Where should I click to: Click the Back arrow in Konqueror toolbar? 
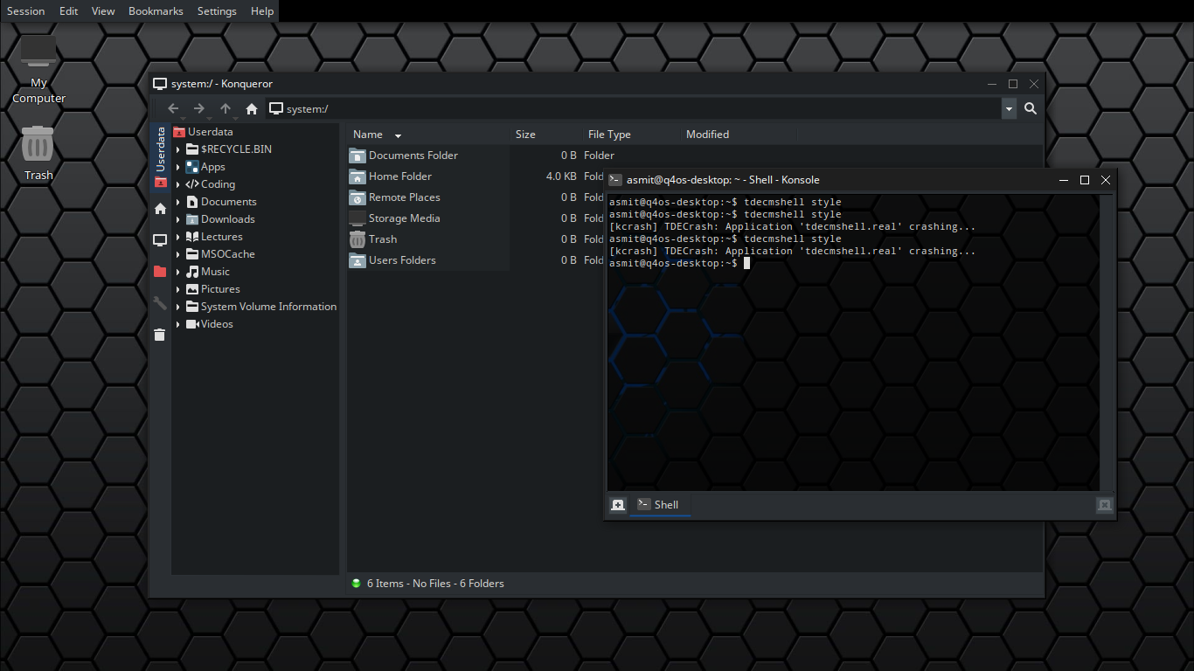173,108
